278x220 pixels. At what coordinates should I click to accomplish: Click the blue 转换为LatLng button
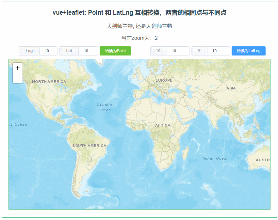[248, 51]
